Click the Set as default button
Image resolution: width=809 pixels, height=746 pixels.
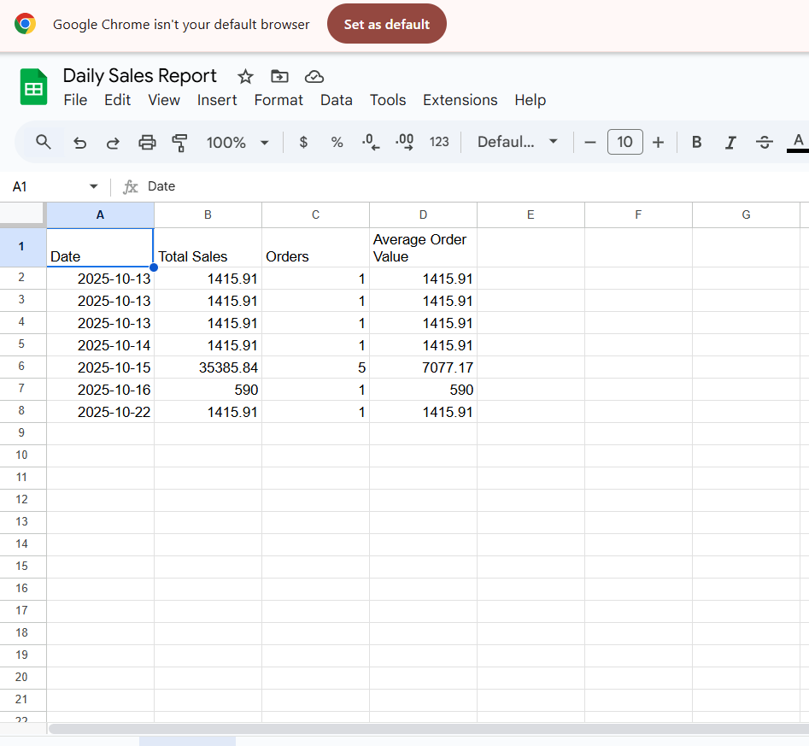click(x=386, y=24)
